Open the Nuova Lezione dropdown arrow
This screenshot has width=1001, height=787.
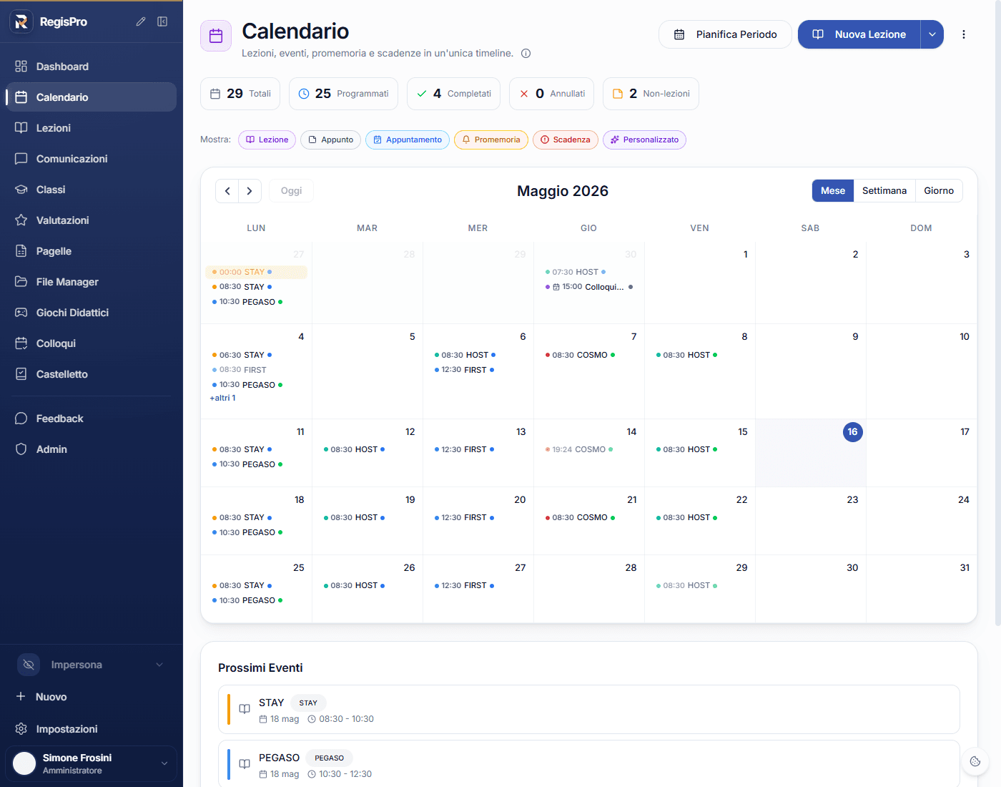[932, 34]
